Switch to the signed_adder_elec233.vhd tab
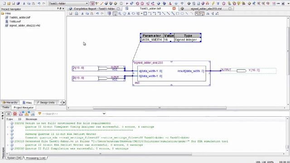Screen dimensions: 290x163 point(206,9)
